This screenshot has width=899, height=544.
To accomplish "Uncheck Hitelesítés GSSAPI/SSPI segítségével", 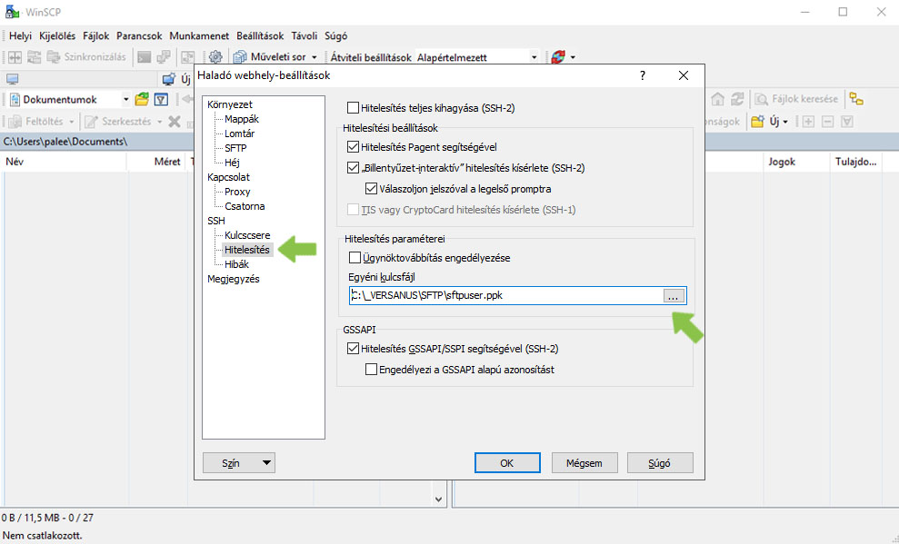I will 354,348.
